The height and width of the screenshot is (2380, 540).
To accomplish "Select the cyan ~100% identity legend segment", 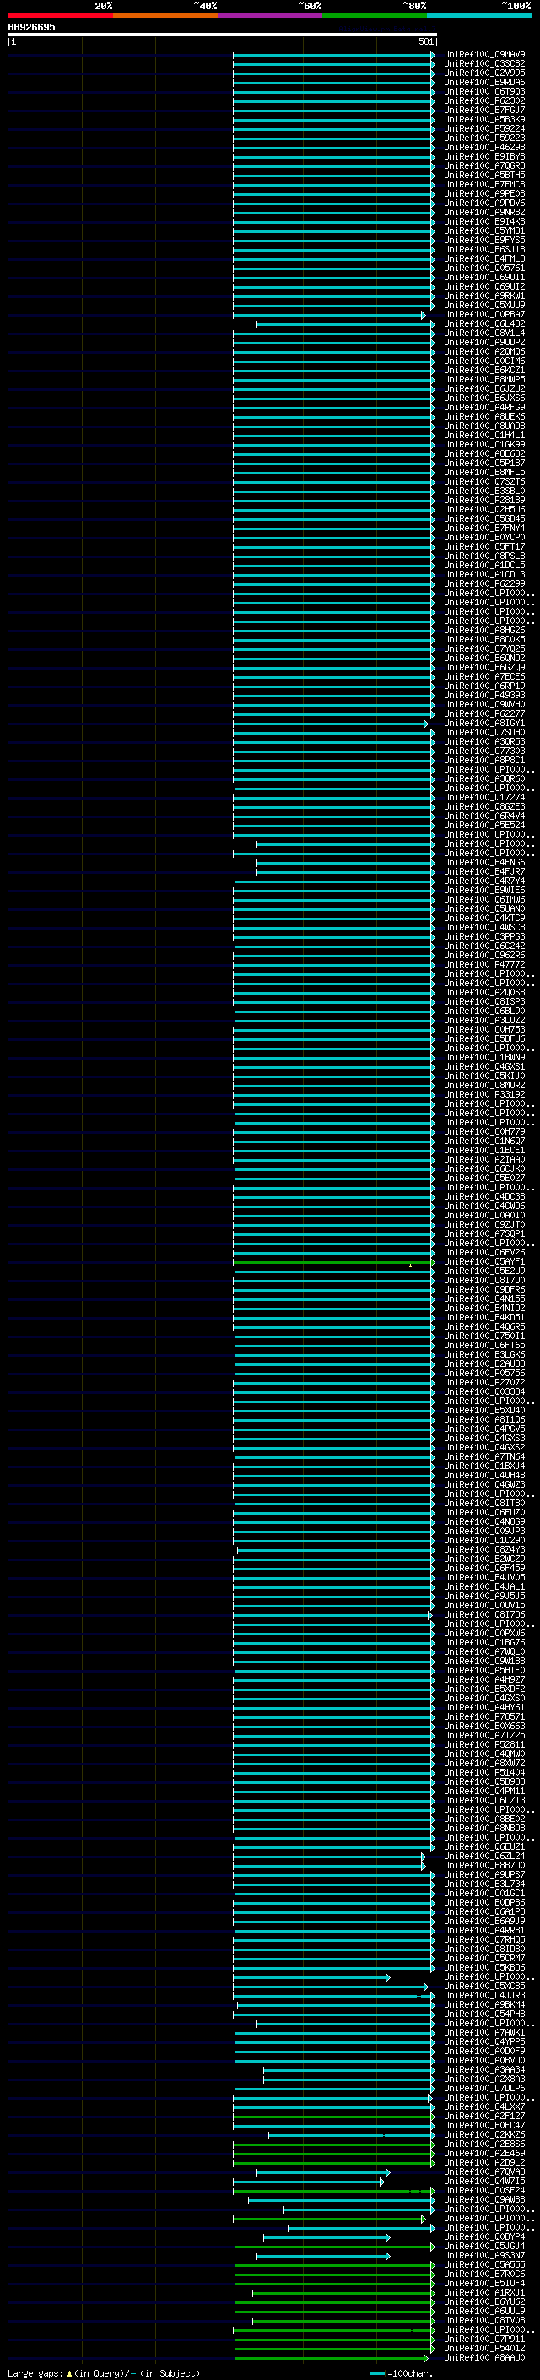I will click(480, 15).
